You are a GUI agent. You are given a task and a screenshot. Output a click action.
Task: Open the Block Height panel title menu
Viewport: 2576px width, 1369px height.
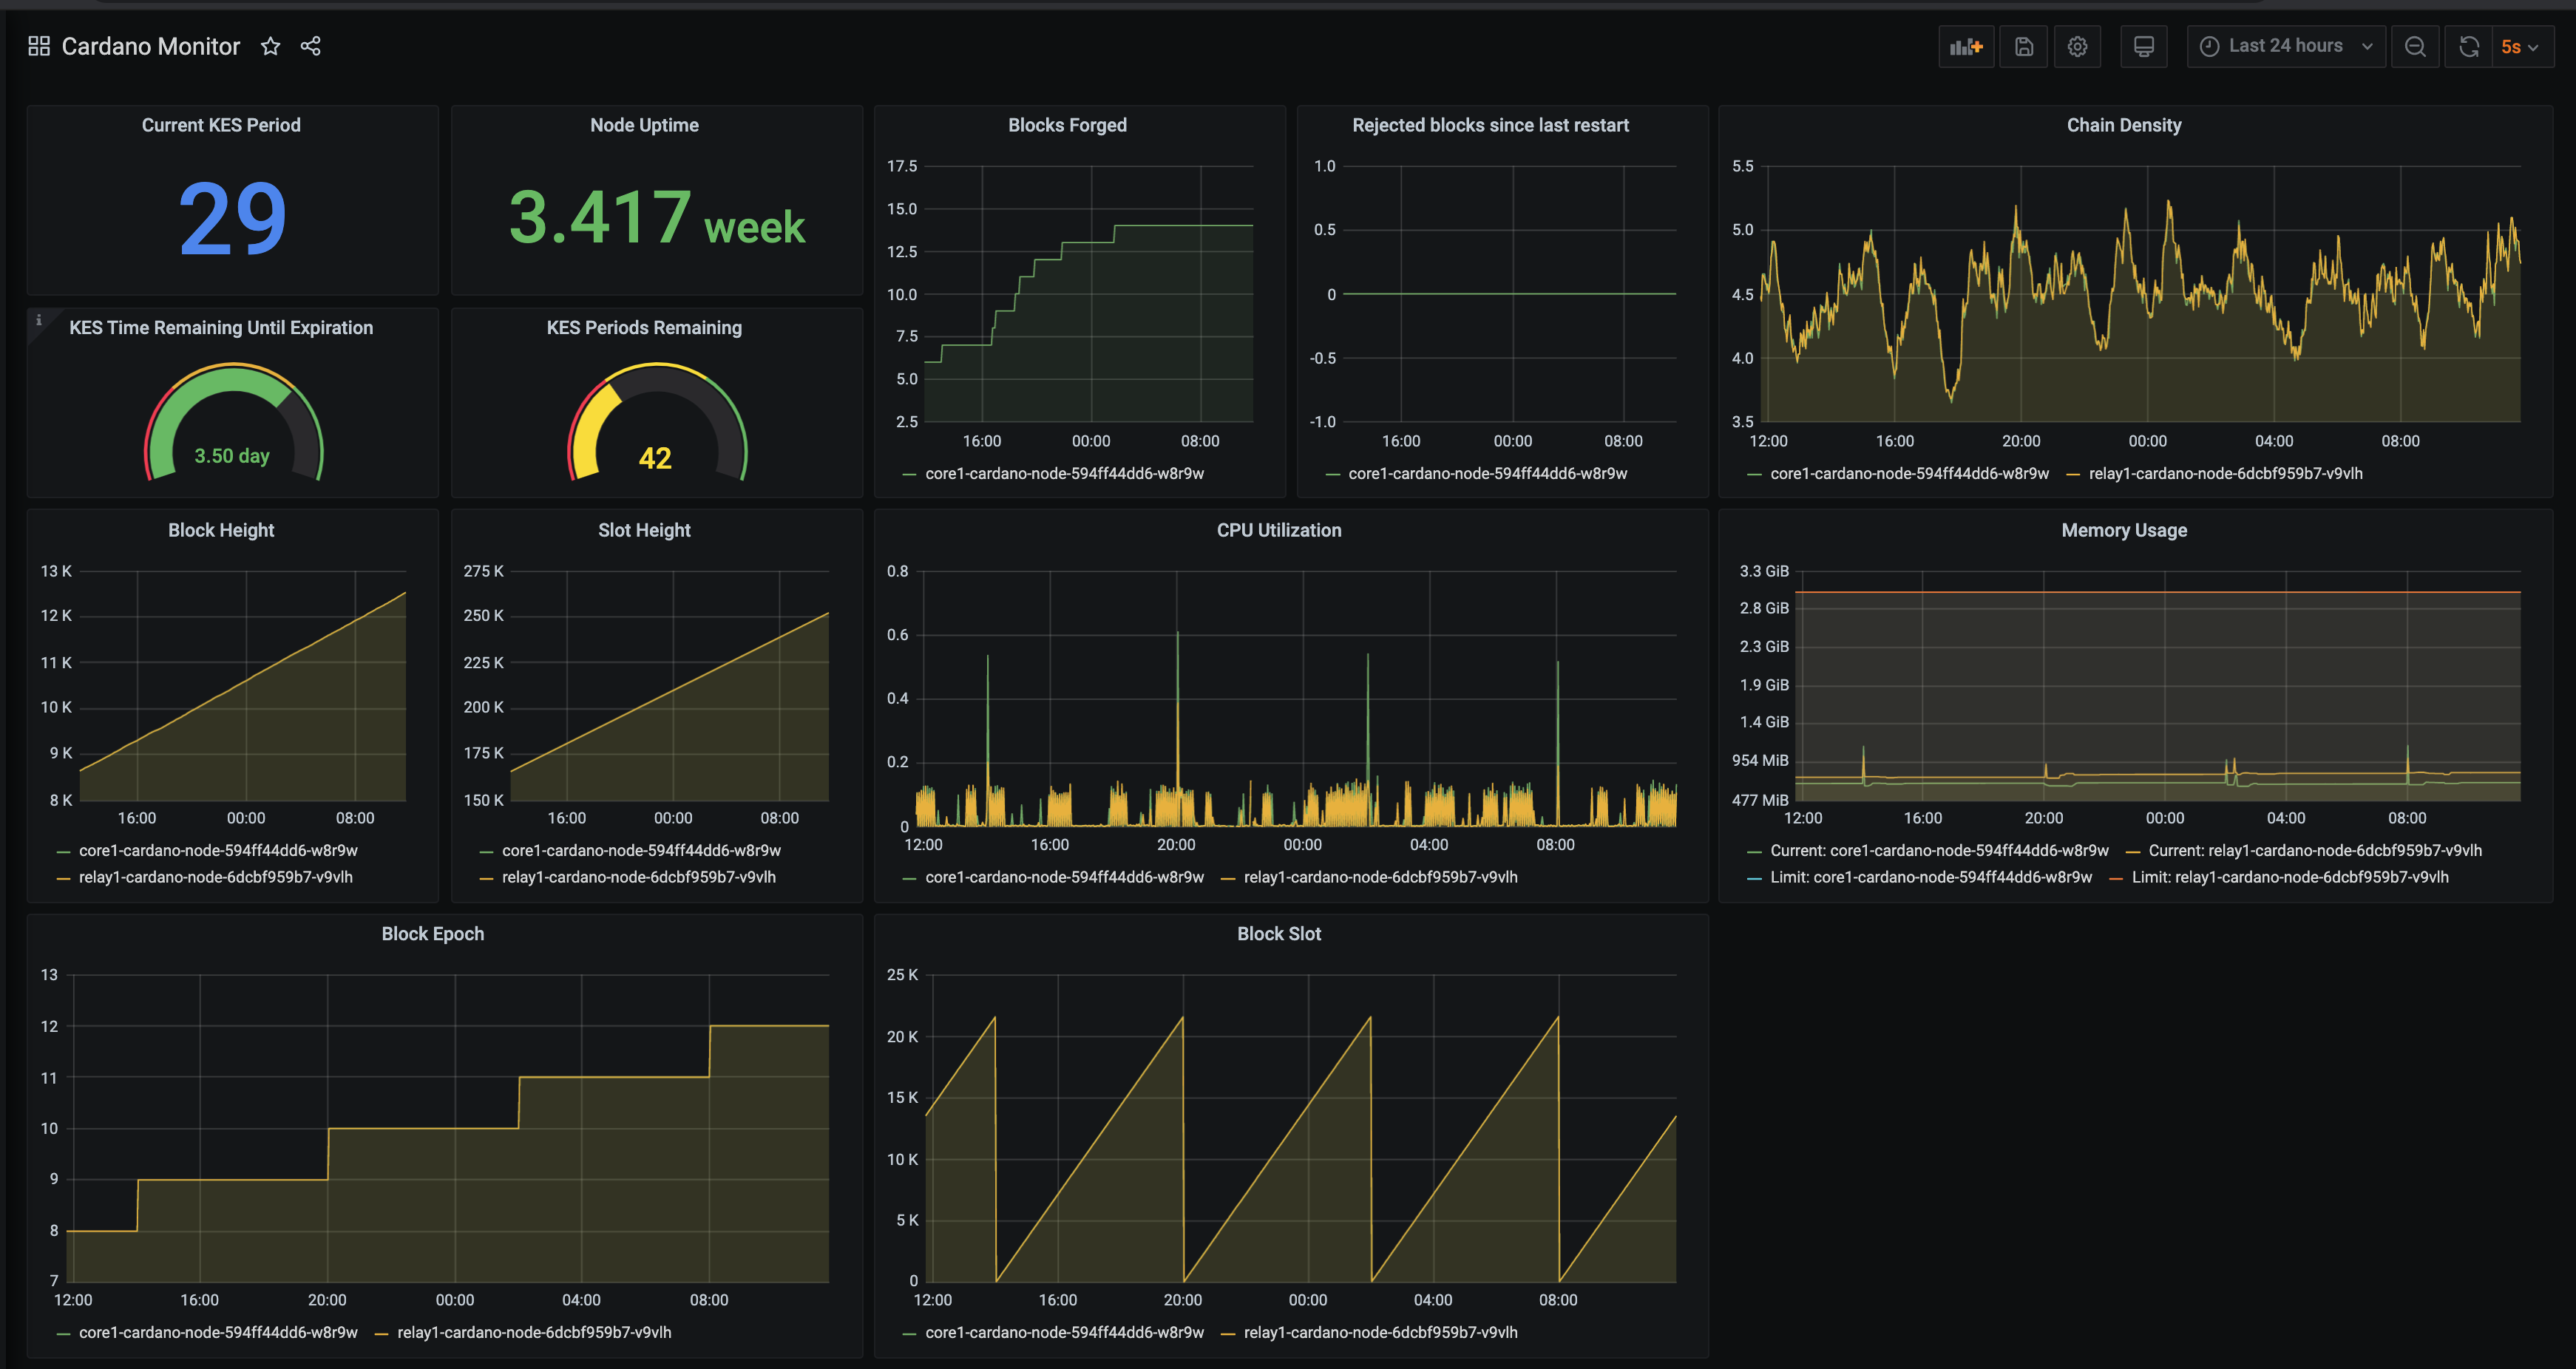(221, 530)
